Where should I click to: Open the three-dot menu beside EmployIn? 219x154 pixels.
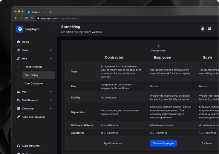click(x=51, y=29)
